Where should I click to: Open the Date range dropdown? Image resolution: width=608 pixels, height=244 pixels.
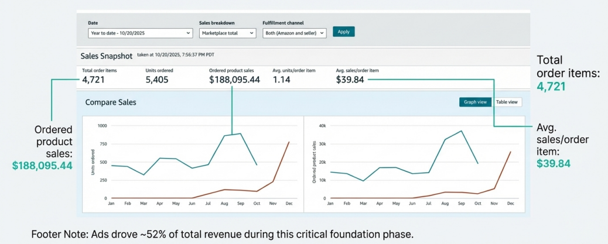(x=140, y=33)
